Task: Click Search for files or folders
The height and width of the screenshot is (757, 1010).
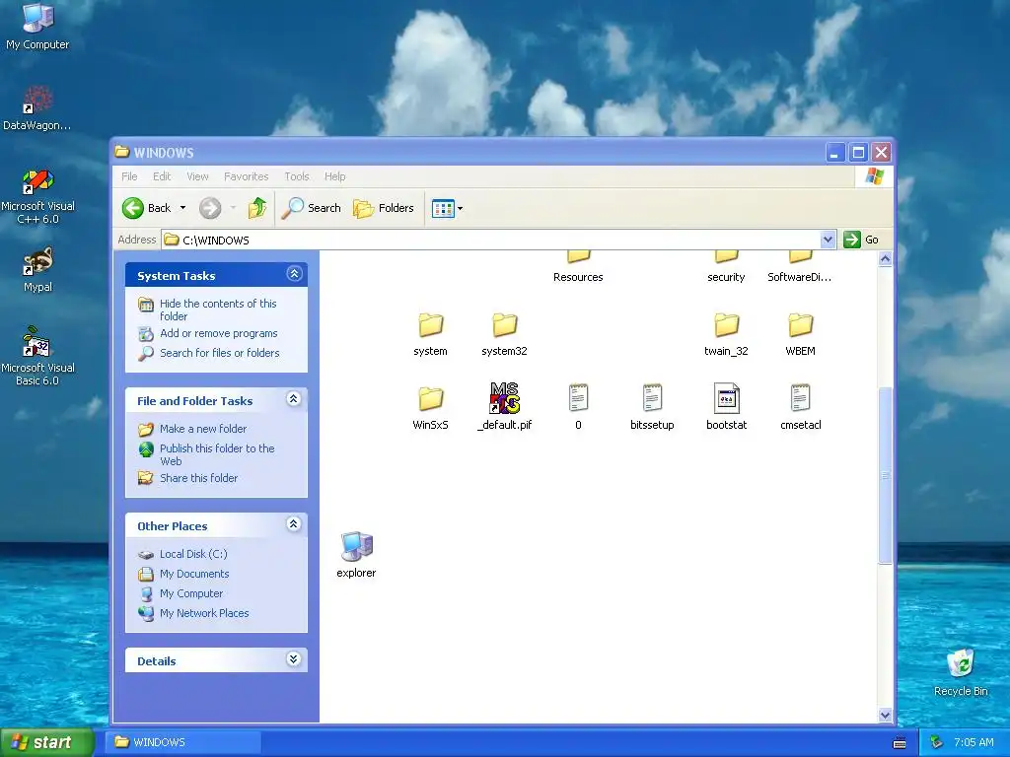Action: pyautogui.click(x=220, y=353)
